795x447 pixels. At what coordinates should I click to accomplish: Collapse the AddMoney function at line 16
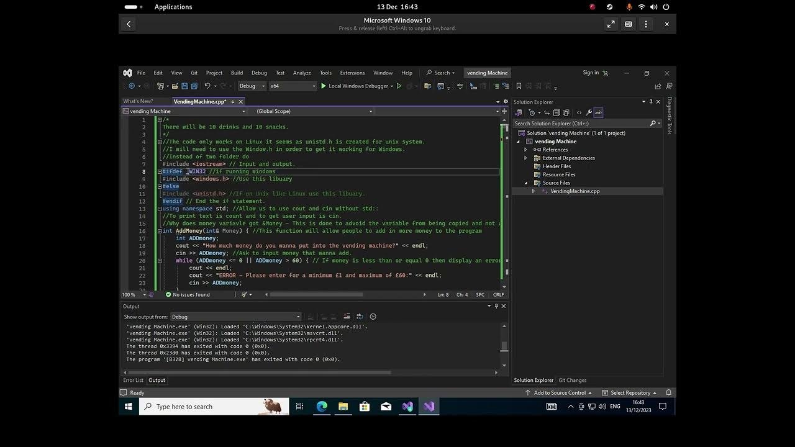click(160, 231)
